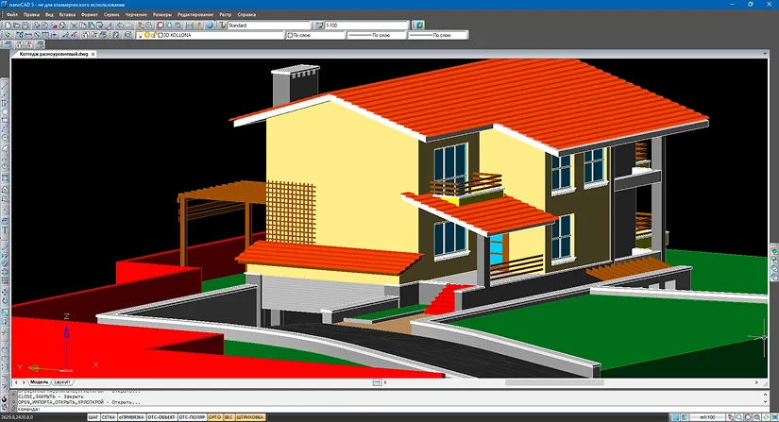Open the Файл menu
Screen dimensions: 779x422
[11, 16]
